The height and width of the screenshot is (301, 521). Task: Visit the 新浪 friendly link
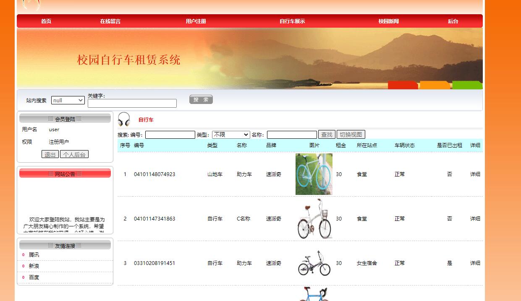pyautogui.click(x=34, y=266)
